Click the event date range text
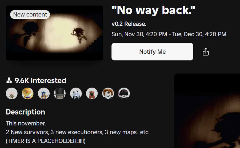This screenshot has height=148, width=240. [x=169, y=34]
